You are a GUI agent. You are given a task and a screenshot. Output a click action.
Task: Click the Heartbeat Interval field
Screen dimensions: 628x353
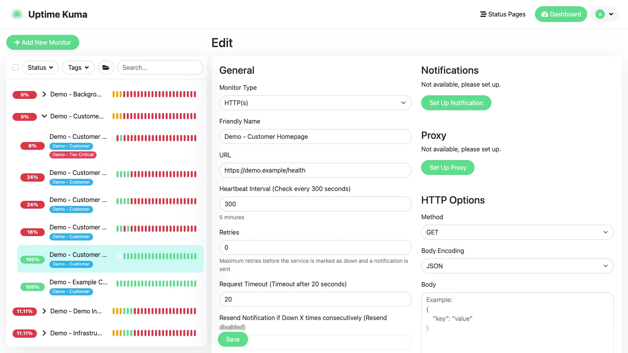tap(315, 204)
